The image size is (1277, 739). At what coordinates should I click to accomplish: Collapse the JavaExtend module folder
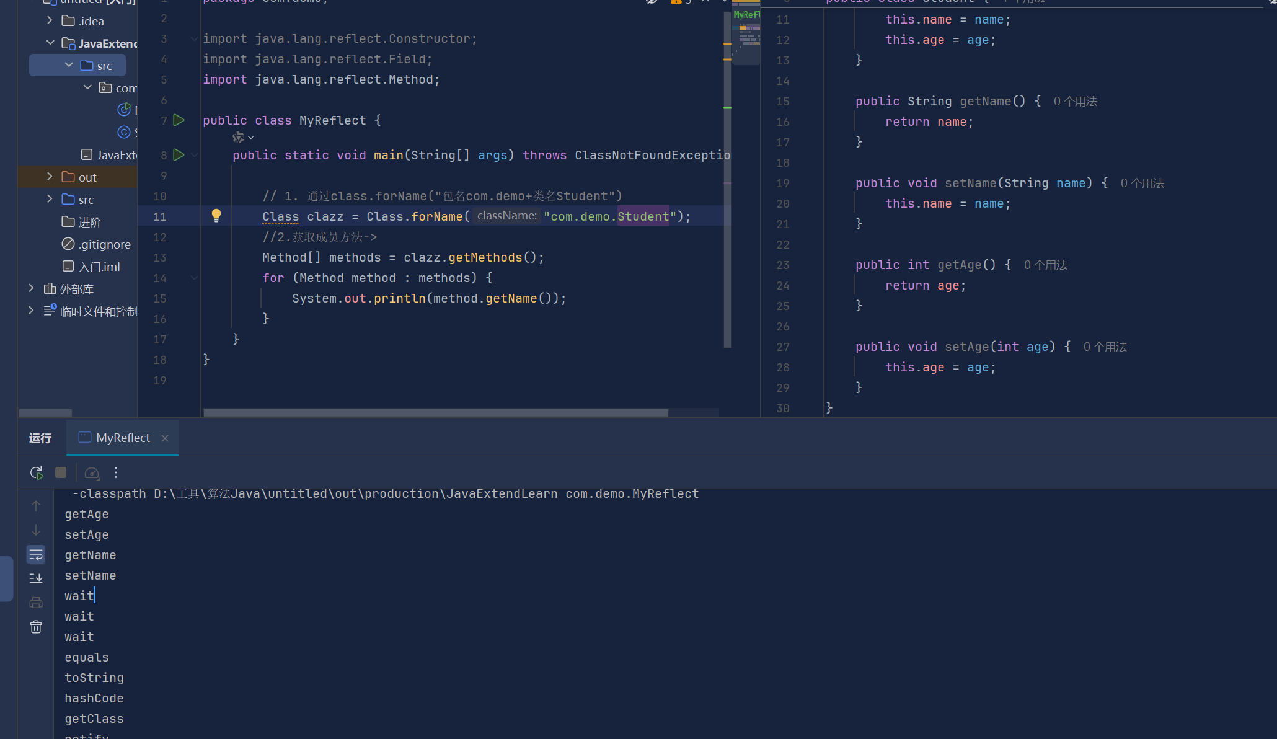coord(50,43)
